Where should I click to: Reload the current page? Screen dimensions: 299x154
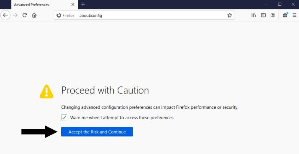25,15
